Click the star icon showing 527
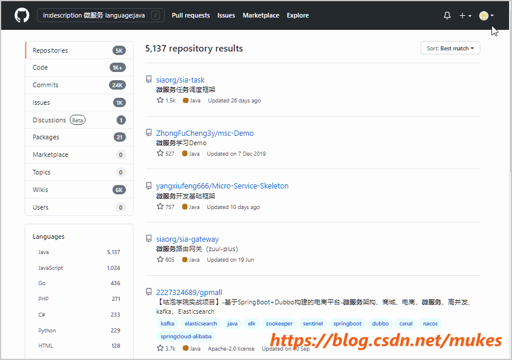This screenshot has height=360, width=512. (160, 153)
